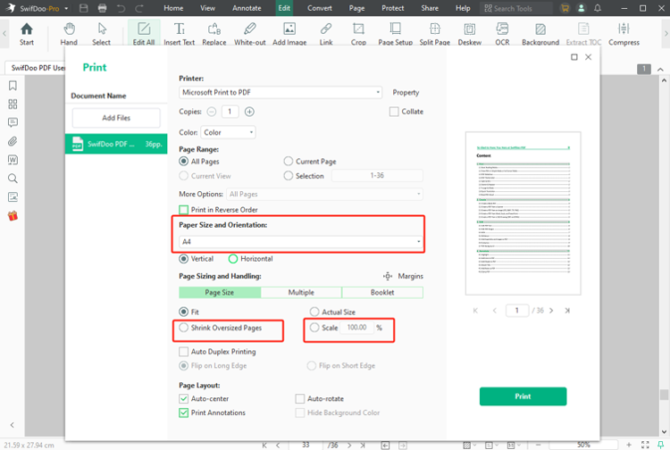
Task: Open the notifications bell
Action: click(x=598, y=8)
